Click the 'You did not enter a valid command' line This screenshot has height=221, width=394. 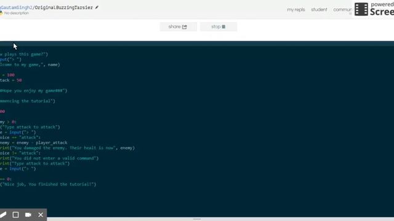(x=49, y=158)
